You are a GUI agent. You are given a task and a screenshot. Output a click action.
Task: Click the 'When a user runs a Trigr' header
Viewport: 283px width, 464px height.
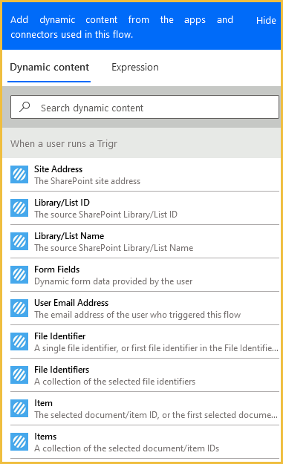pos(64,144)
